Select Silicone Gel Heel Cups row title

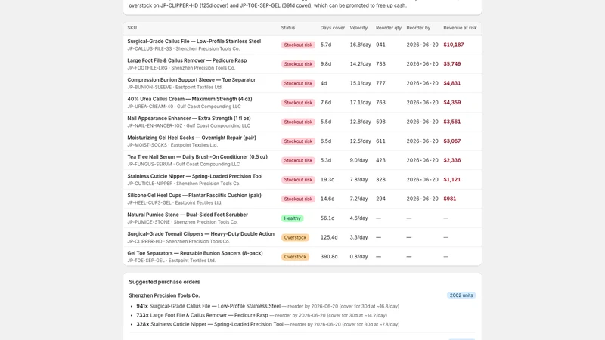pos(194,196)
